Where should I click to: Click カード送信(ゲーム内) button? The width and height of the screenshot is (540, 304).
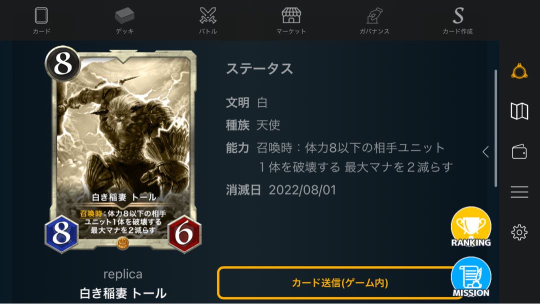click(x=340, y=282)
